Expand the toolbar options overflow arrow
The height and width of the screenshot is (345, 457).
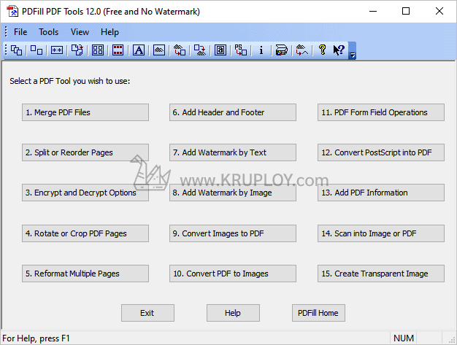pos(353,51)
